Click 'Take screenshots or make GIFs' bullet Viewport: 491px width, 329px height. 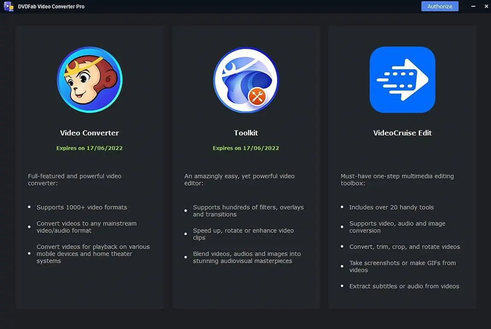click(402, 266)
